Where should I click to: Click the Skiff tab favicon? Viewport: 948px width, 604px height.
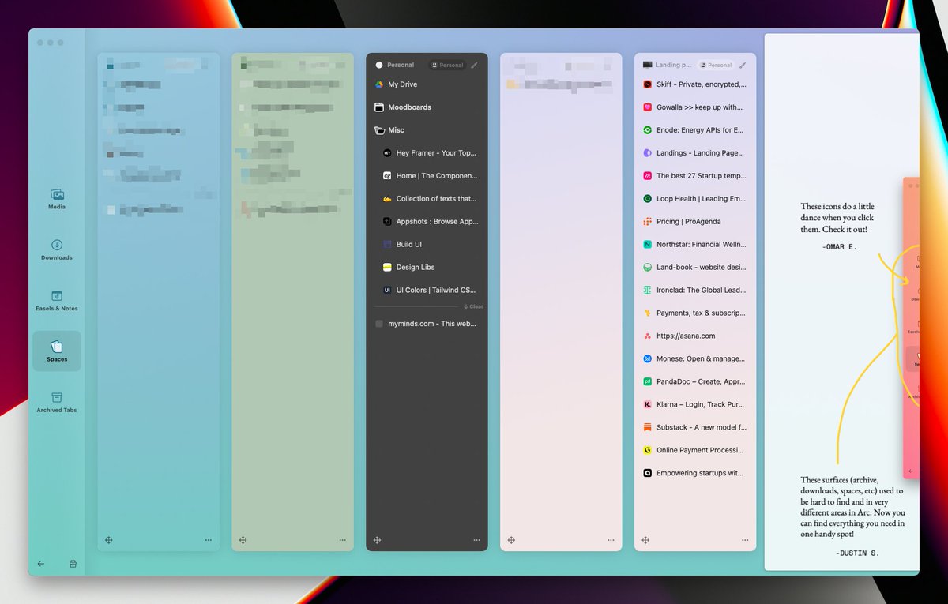647,84
